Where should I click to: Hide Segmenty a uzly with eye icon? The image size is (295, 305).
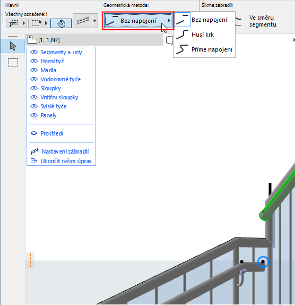(34, 52)
